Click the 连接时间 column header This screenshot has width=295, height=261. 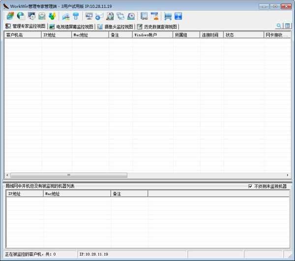tap(211, 35)
